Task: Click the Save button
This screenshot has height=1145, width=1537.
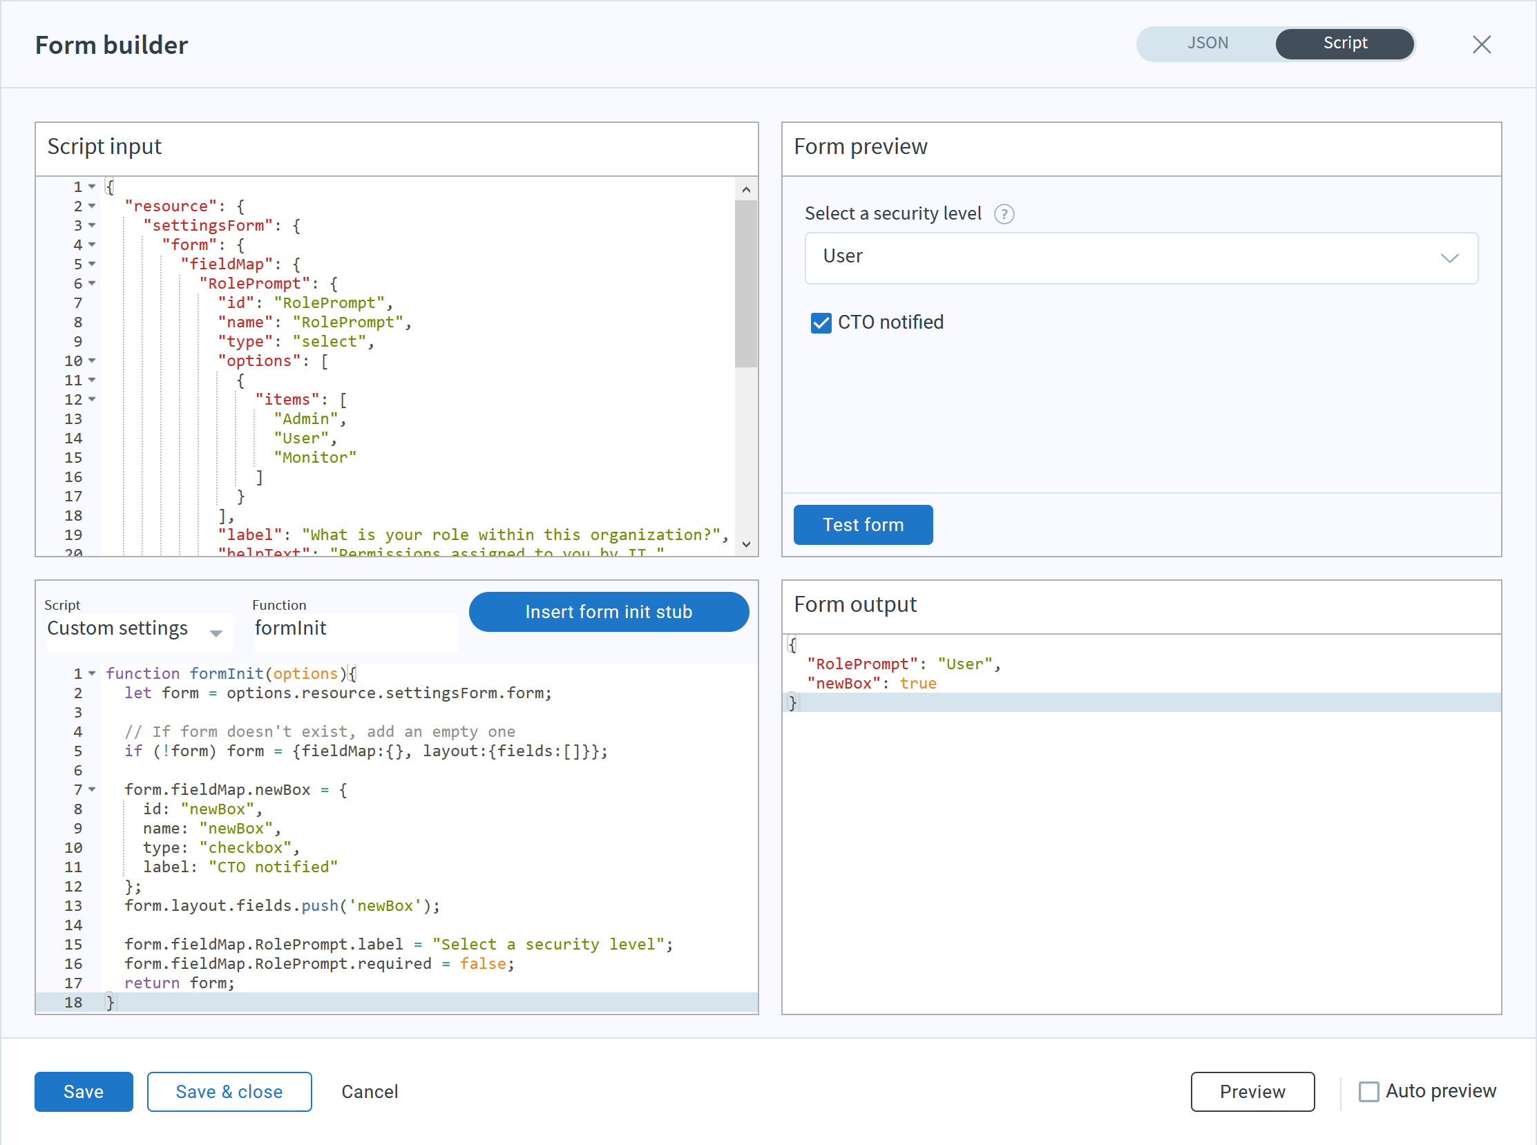Action: (83, 1091)
